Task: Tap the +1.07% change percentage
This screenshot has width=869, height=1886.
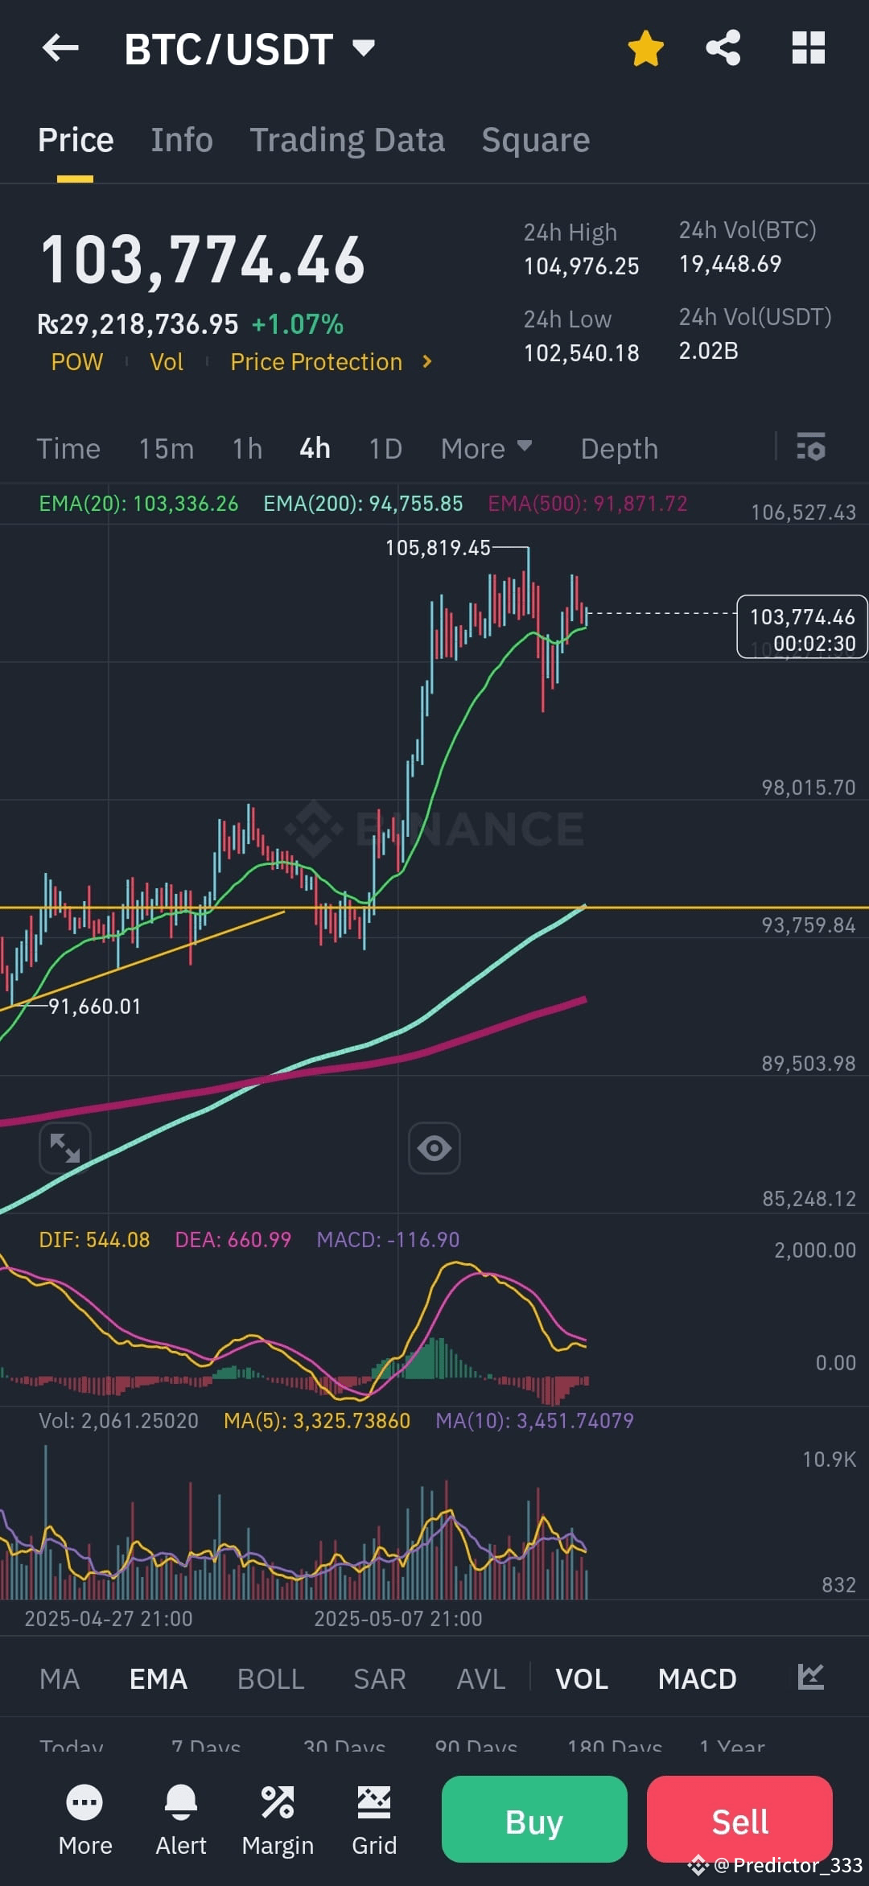Action: [x=298, y=324]
